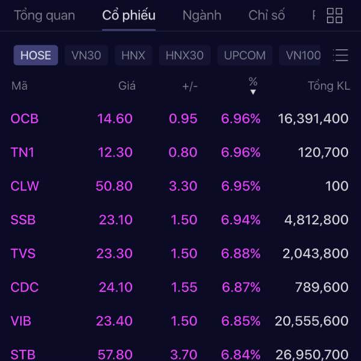Choose the HNX exchange chip

134,55
